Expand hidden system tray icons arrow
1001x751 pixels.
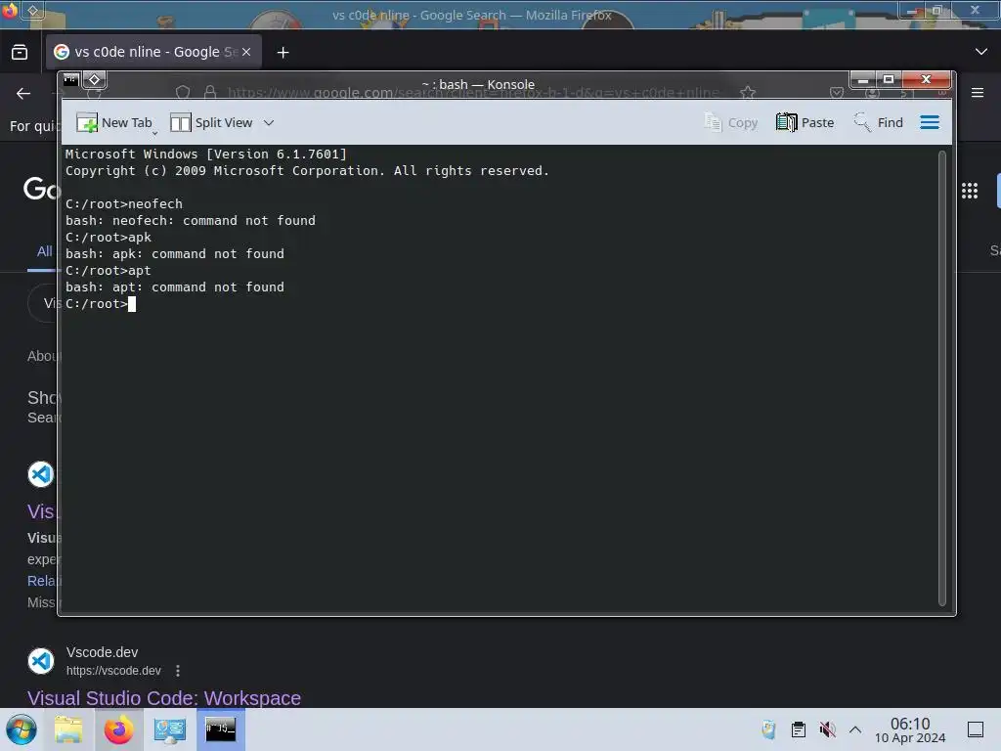click(855, 729)
